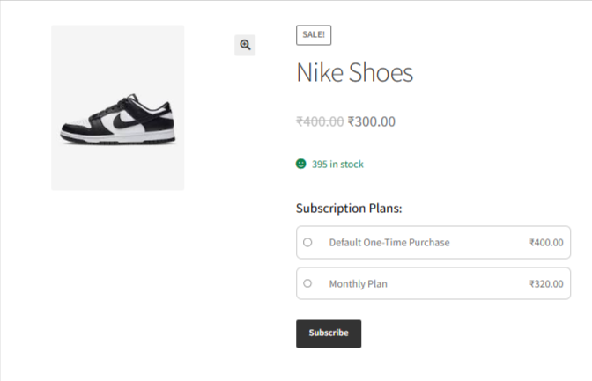Click the ₹320.00 Monthly Plan price
Image resolution: width=592 pixels, height=381 pixels.
point(545,284)
